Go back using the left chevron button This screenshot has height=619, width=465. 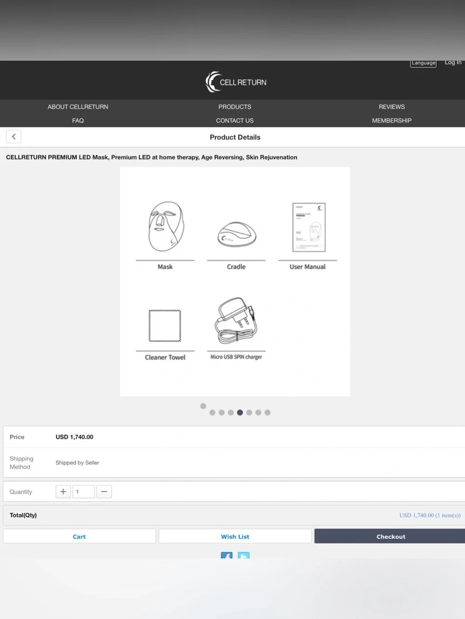(x=13, y=137)
